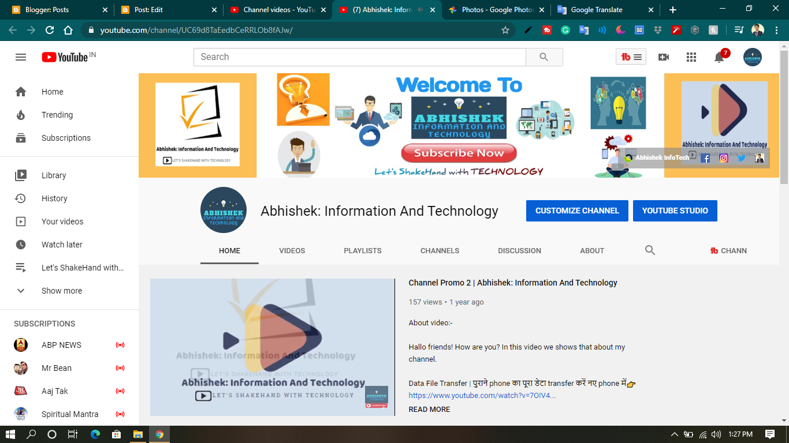Open Your videos in sidebar
Viewport: 789px width, 443px height.
[69, 221]
